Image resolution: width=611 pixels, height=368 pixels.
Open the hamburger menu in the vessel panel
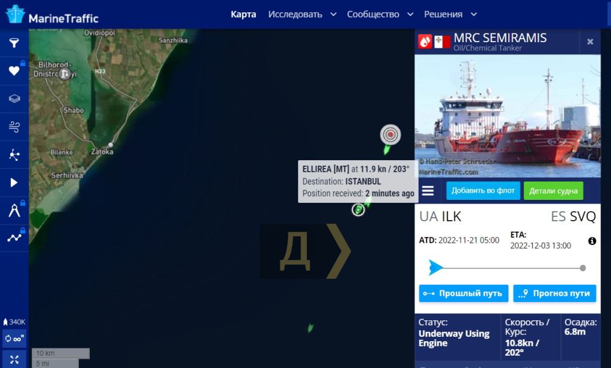coord(428,191)
